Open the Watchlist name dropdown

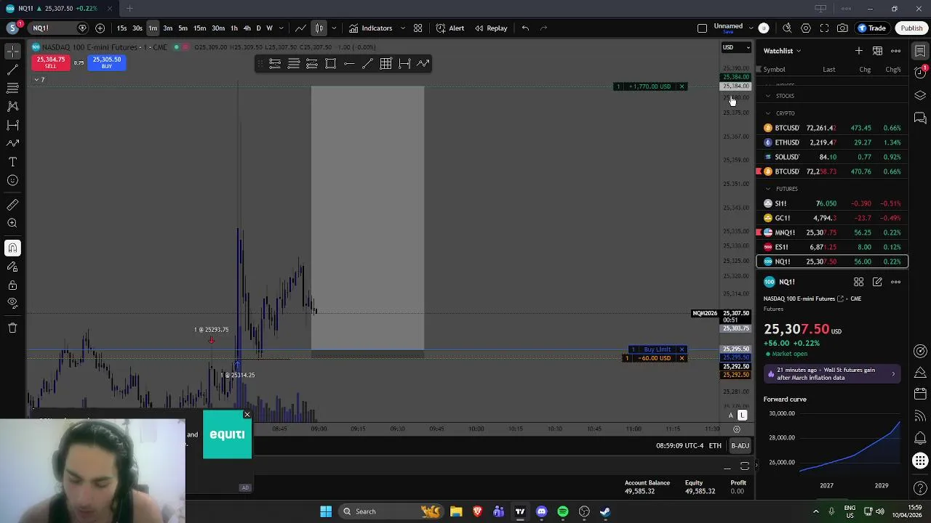pyautogui.click(x=782, y=51)
